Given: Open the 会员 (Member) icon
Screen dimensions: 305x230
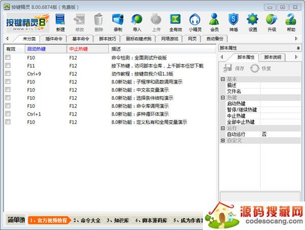Looking at the screenshot, I should tap(215, 22).
